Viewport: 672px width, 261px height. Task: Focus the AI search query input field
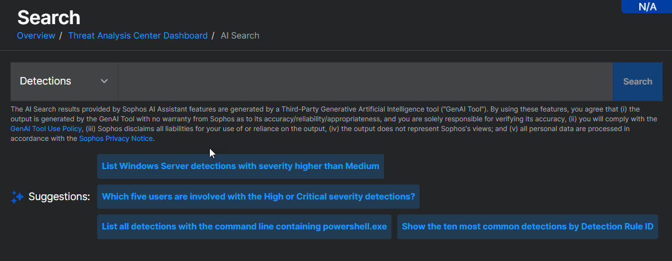click(x=365, y=81)
